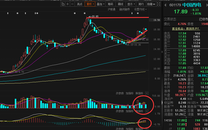
Task: Click the 14:56 trade tick row
Action: [x=186, y=120]
